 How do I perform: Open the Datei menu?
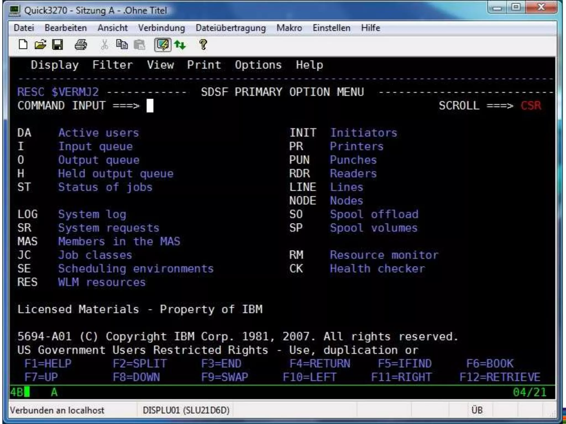pyautogui.click(x=24, y=28)
